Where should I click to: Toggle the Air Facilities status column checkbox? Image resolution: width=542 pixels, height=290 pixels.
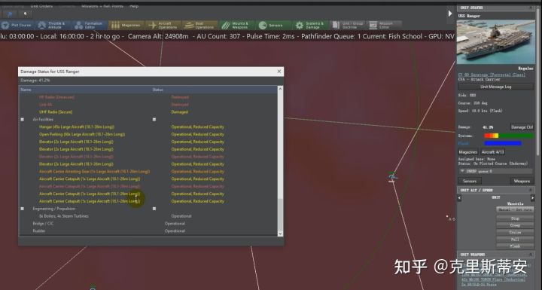pyautogui.click(x=154, y=120)
